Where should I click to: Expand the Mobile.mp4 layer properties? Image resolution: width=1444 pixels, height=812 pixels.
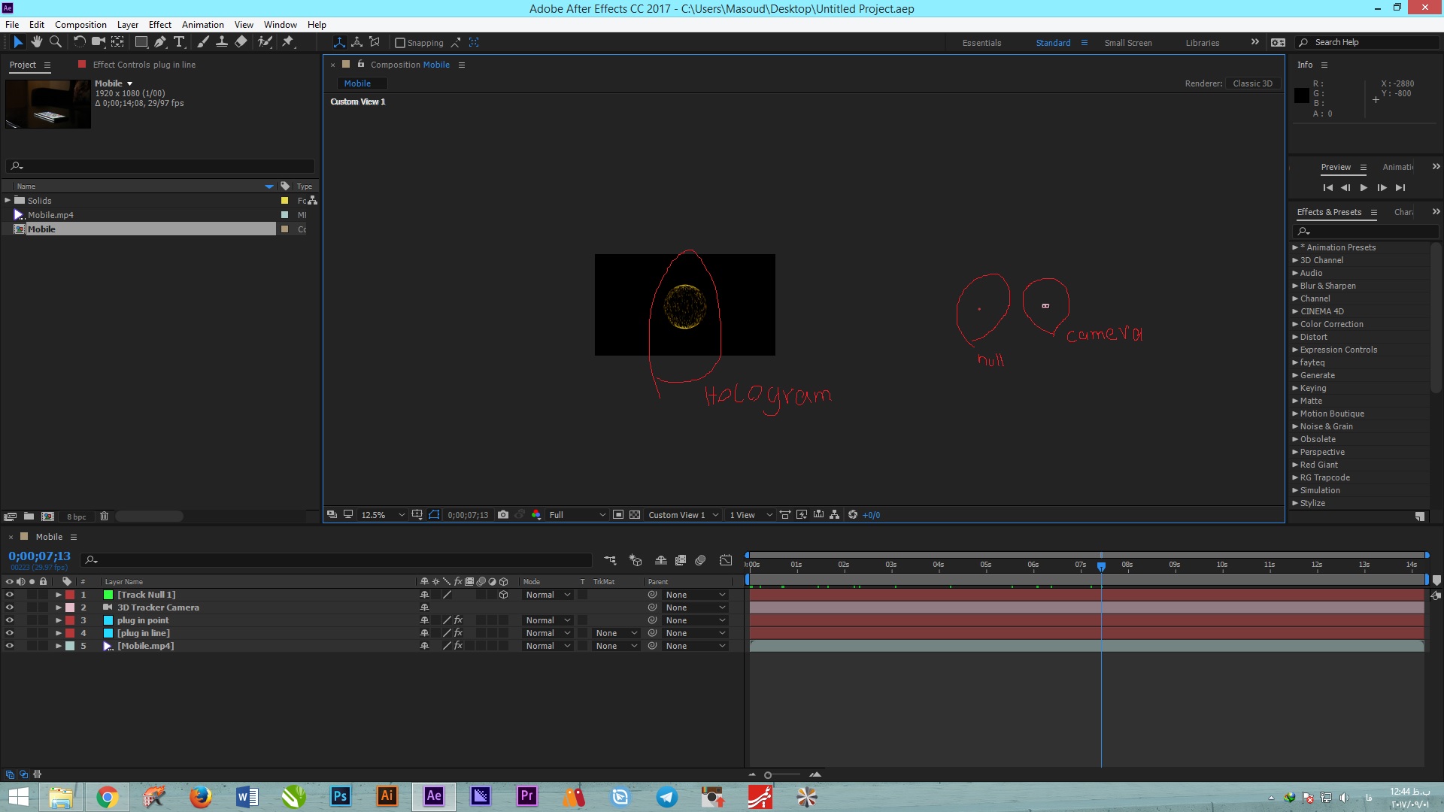point(59,646)
